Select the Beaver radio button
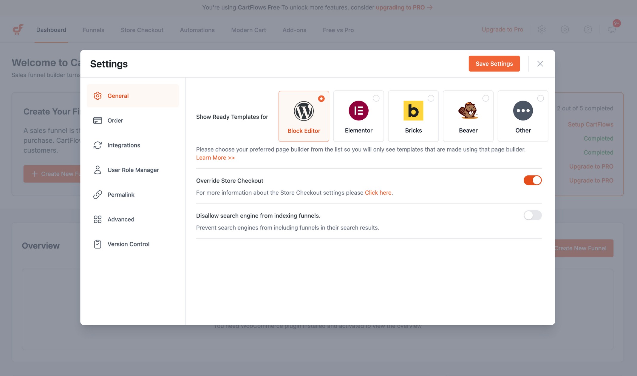Screen dimensions: 637x376 tap(486, 98)
